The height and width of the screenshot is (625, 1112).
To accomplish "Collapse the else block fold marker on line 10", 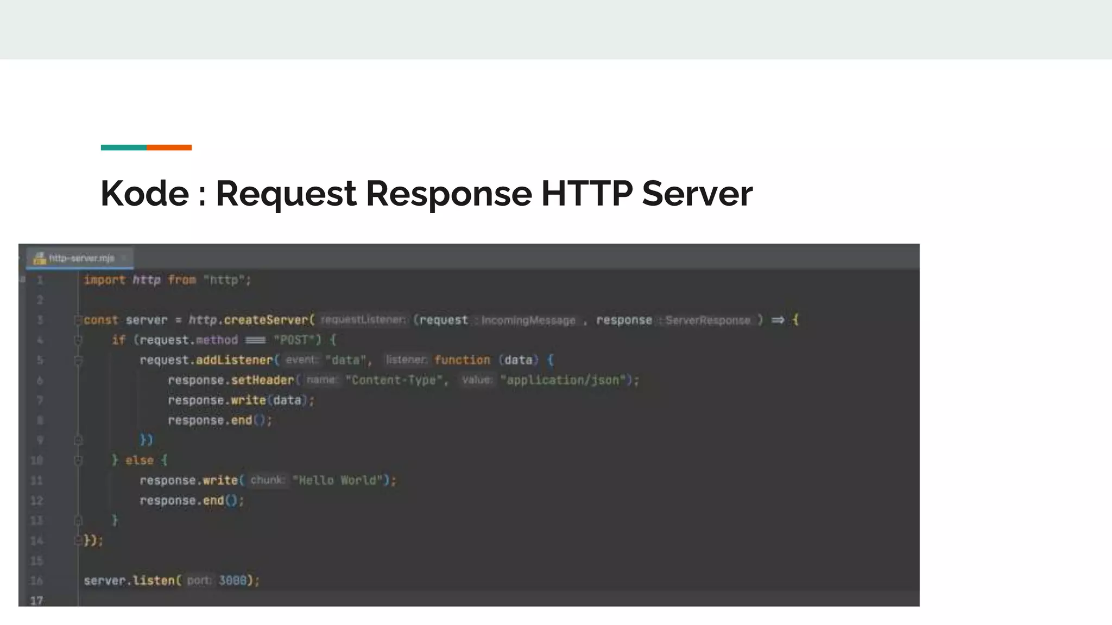I will pyautogui.click(x=78, y=460).
